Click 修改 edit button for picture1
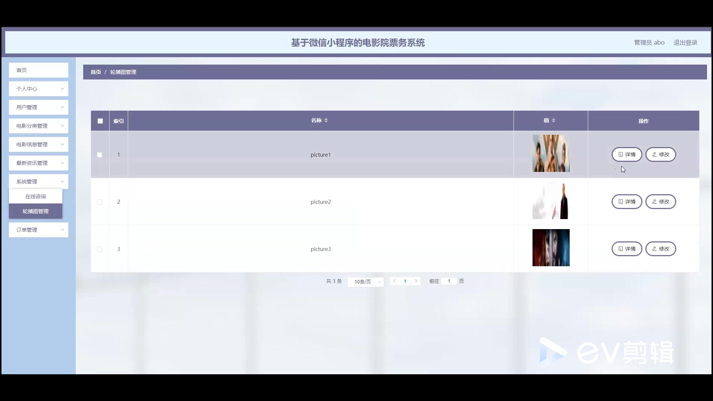Image resolution: width=713 pixels, height=401 pixels. [660, 154]
